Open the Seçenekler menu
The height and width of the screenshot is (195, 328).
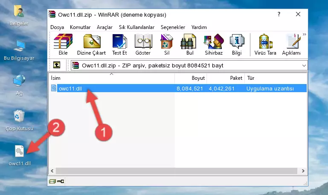click(x=173, y=27)
